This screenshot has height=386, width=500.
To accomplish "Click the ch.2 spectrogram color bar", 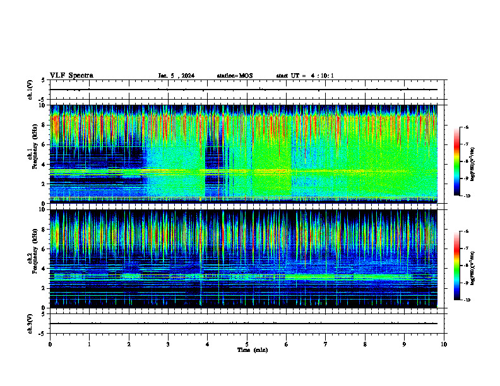I will (x=456, y=266).
